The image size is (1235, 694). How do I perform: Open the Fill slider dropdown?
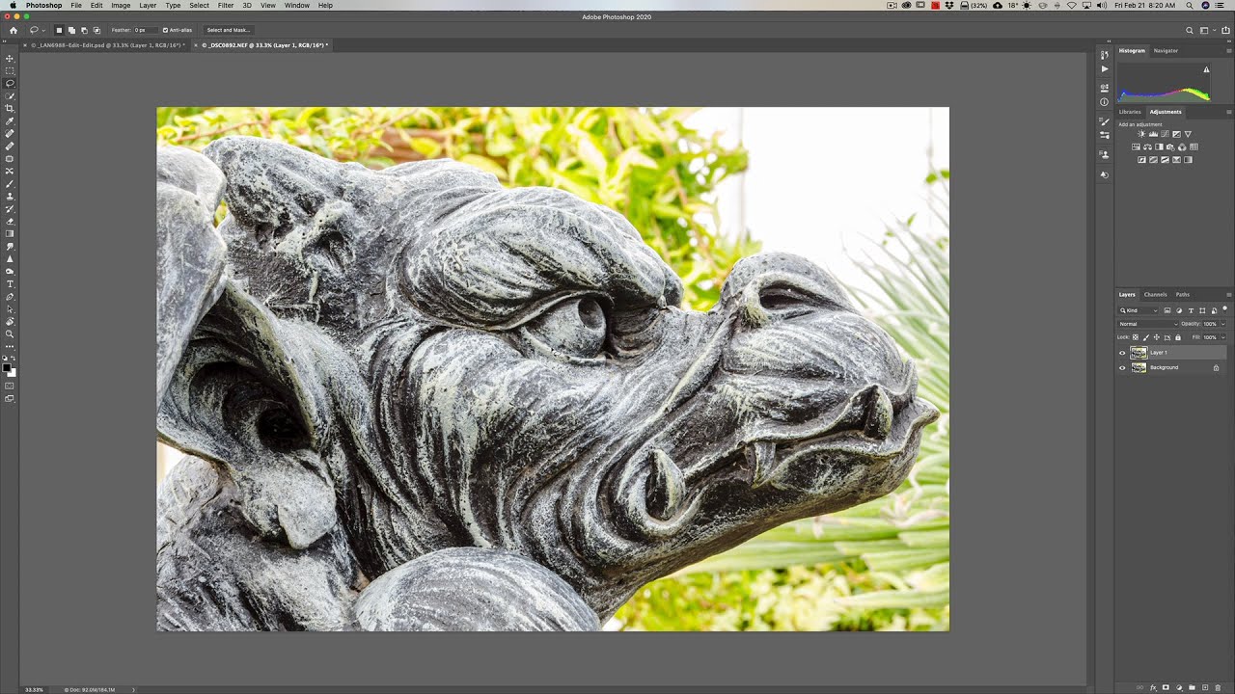[1223, 337]
